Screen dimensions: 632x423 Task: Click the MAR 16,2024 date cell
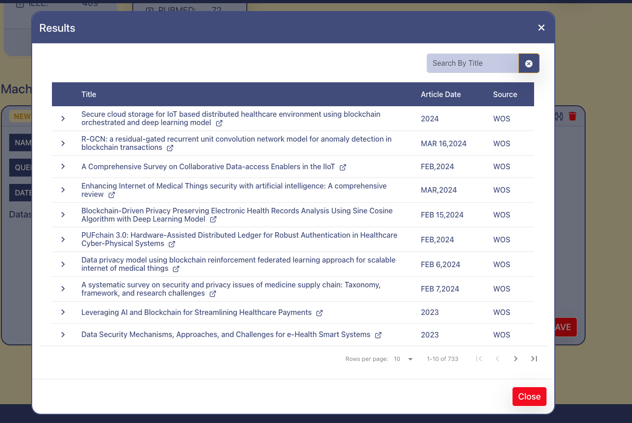tap(444, 143)
